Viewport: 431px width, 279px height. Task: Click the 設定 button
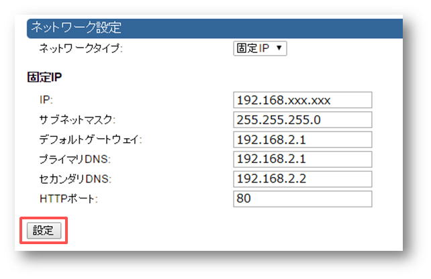pyautogui.click(x=44, y=231)
